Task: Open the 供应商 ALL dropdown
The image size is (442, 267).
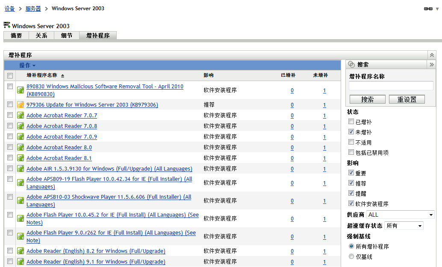Action: tap(400, 215)
